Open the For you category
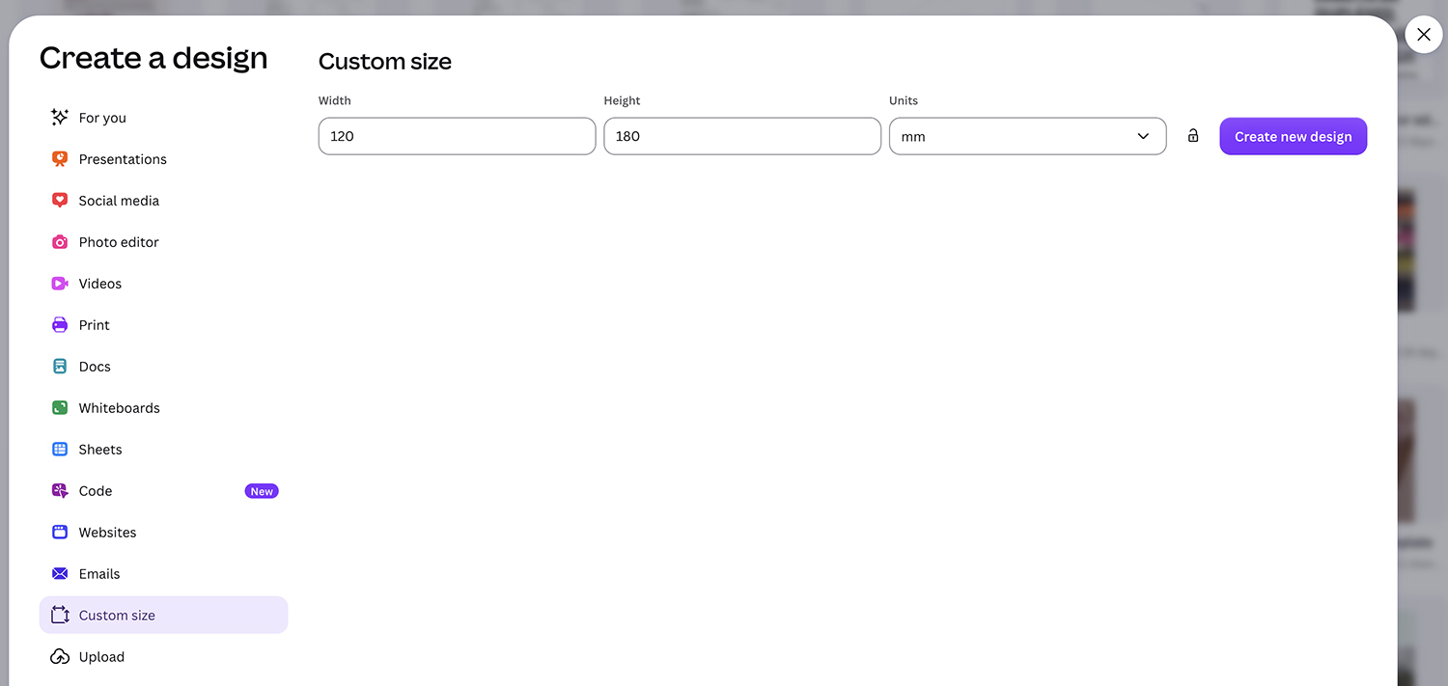The image size is (1448, 686). (164, 118)
